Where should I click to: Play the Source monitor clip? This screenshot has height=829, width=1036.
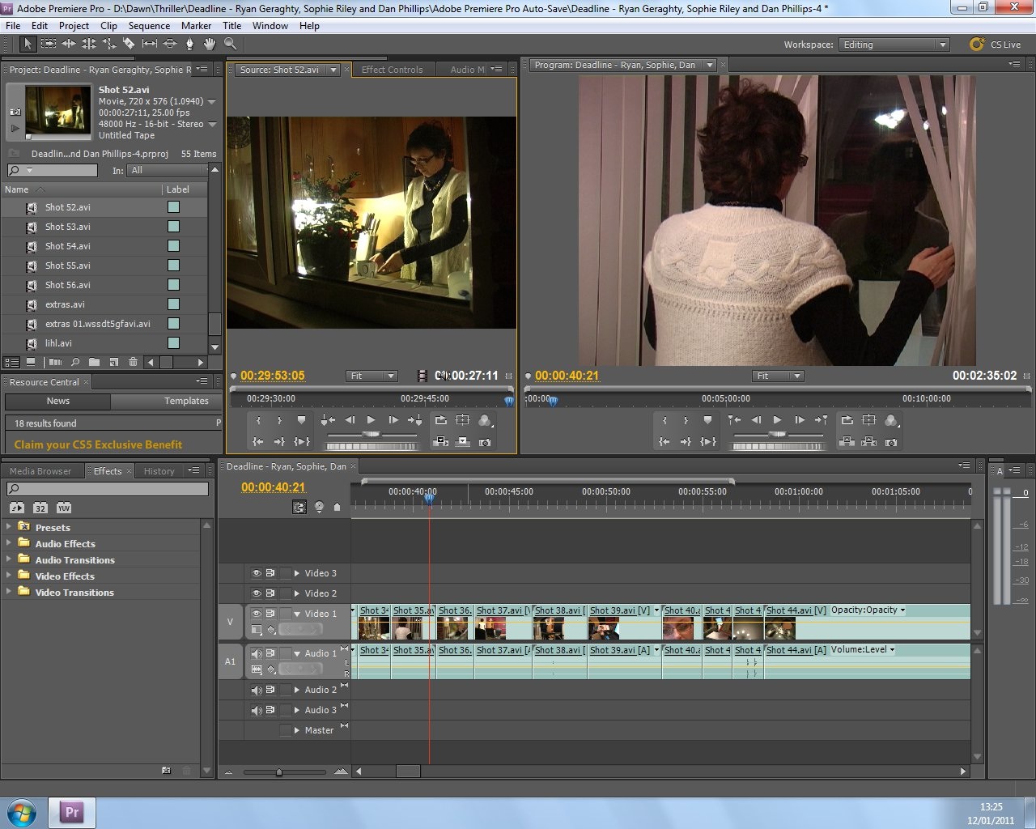[372, 420]
